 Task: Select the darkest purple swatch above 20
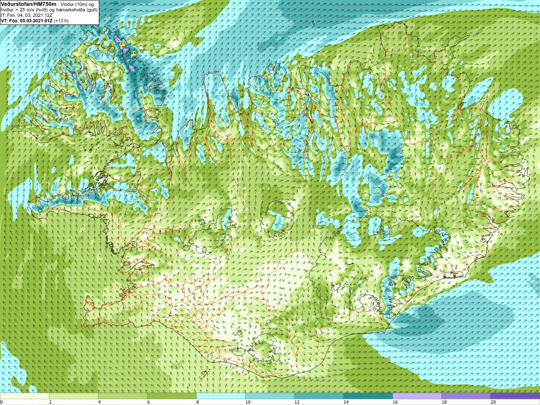[515, 396]
